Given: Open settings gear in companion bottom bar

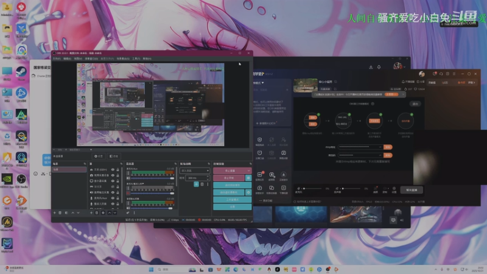Looking at the screenshot, I should click(394, 189).
